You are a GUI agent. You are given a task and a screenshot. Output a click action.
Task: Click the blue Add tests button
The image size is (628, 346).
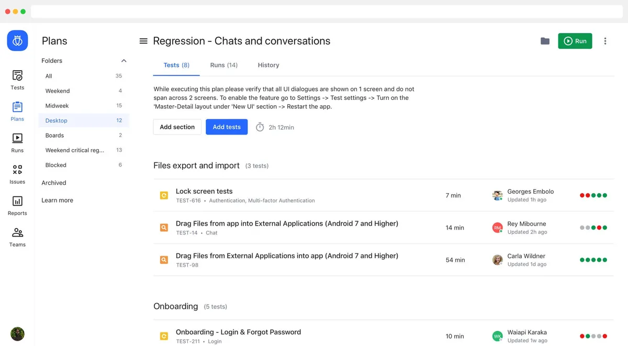227,127
